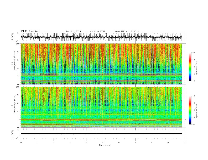The width and height of the screenshot is (208, 160).
Task: Click the "2" tick on the time axis
Action: (x=54, y=142)
